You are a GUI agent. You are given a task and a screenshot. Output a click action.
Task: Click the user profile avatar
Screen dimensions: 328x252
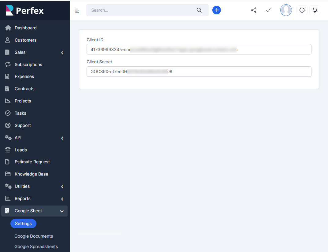[x=286, y=10]
